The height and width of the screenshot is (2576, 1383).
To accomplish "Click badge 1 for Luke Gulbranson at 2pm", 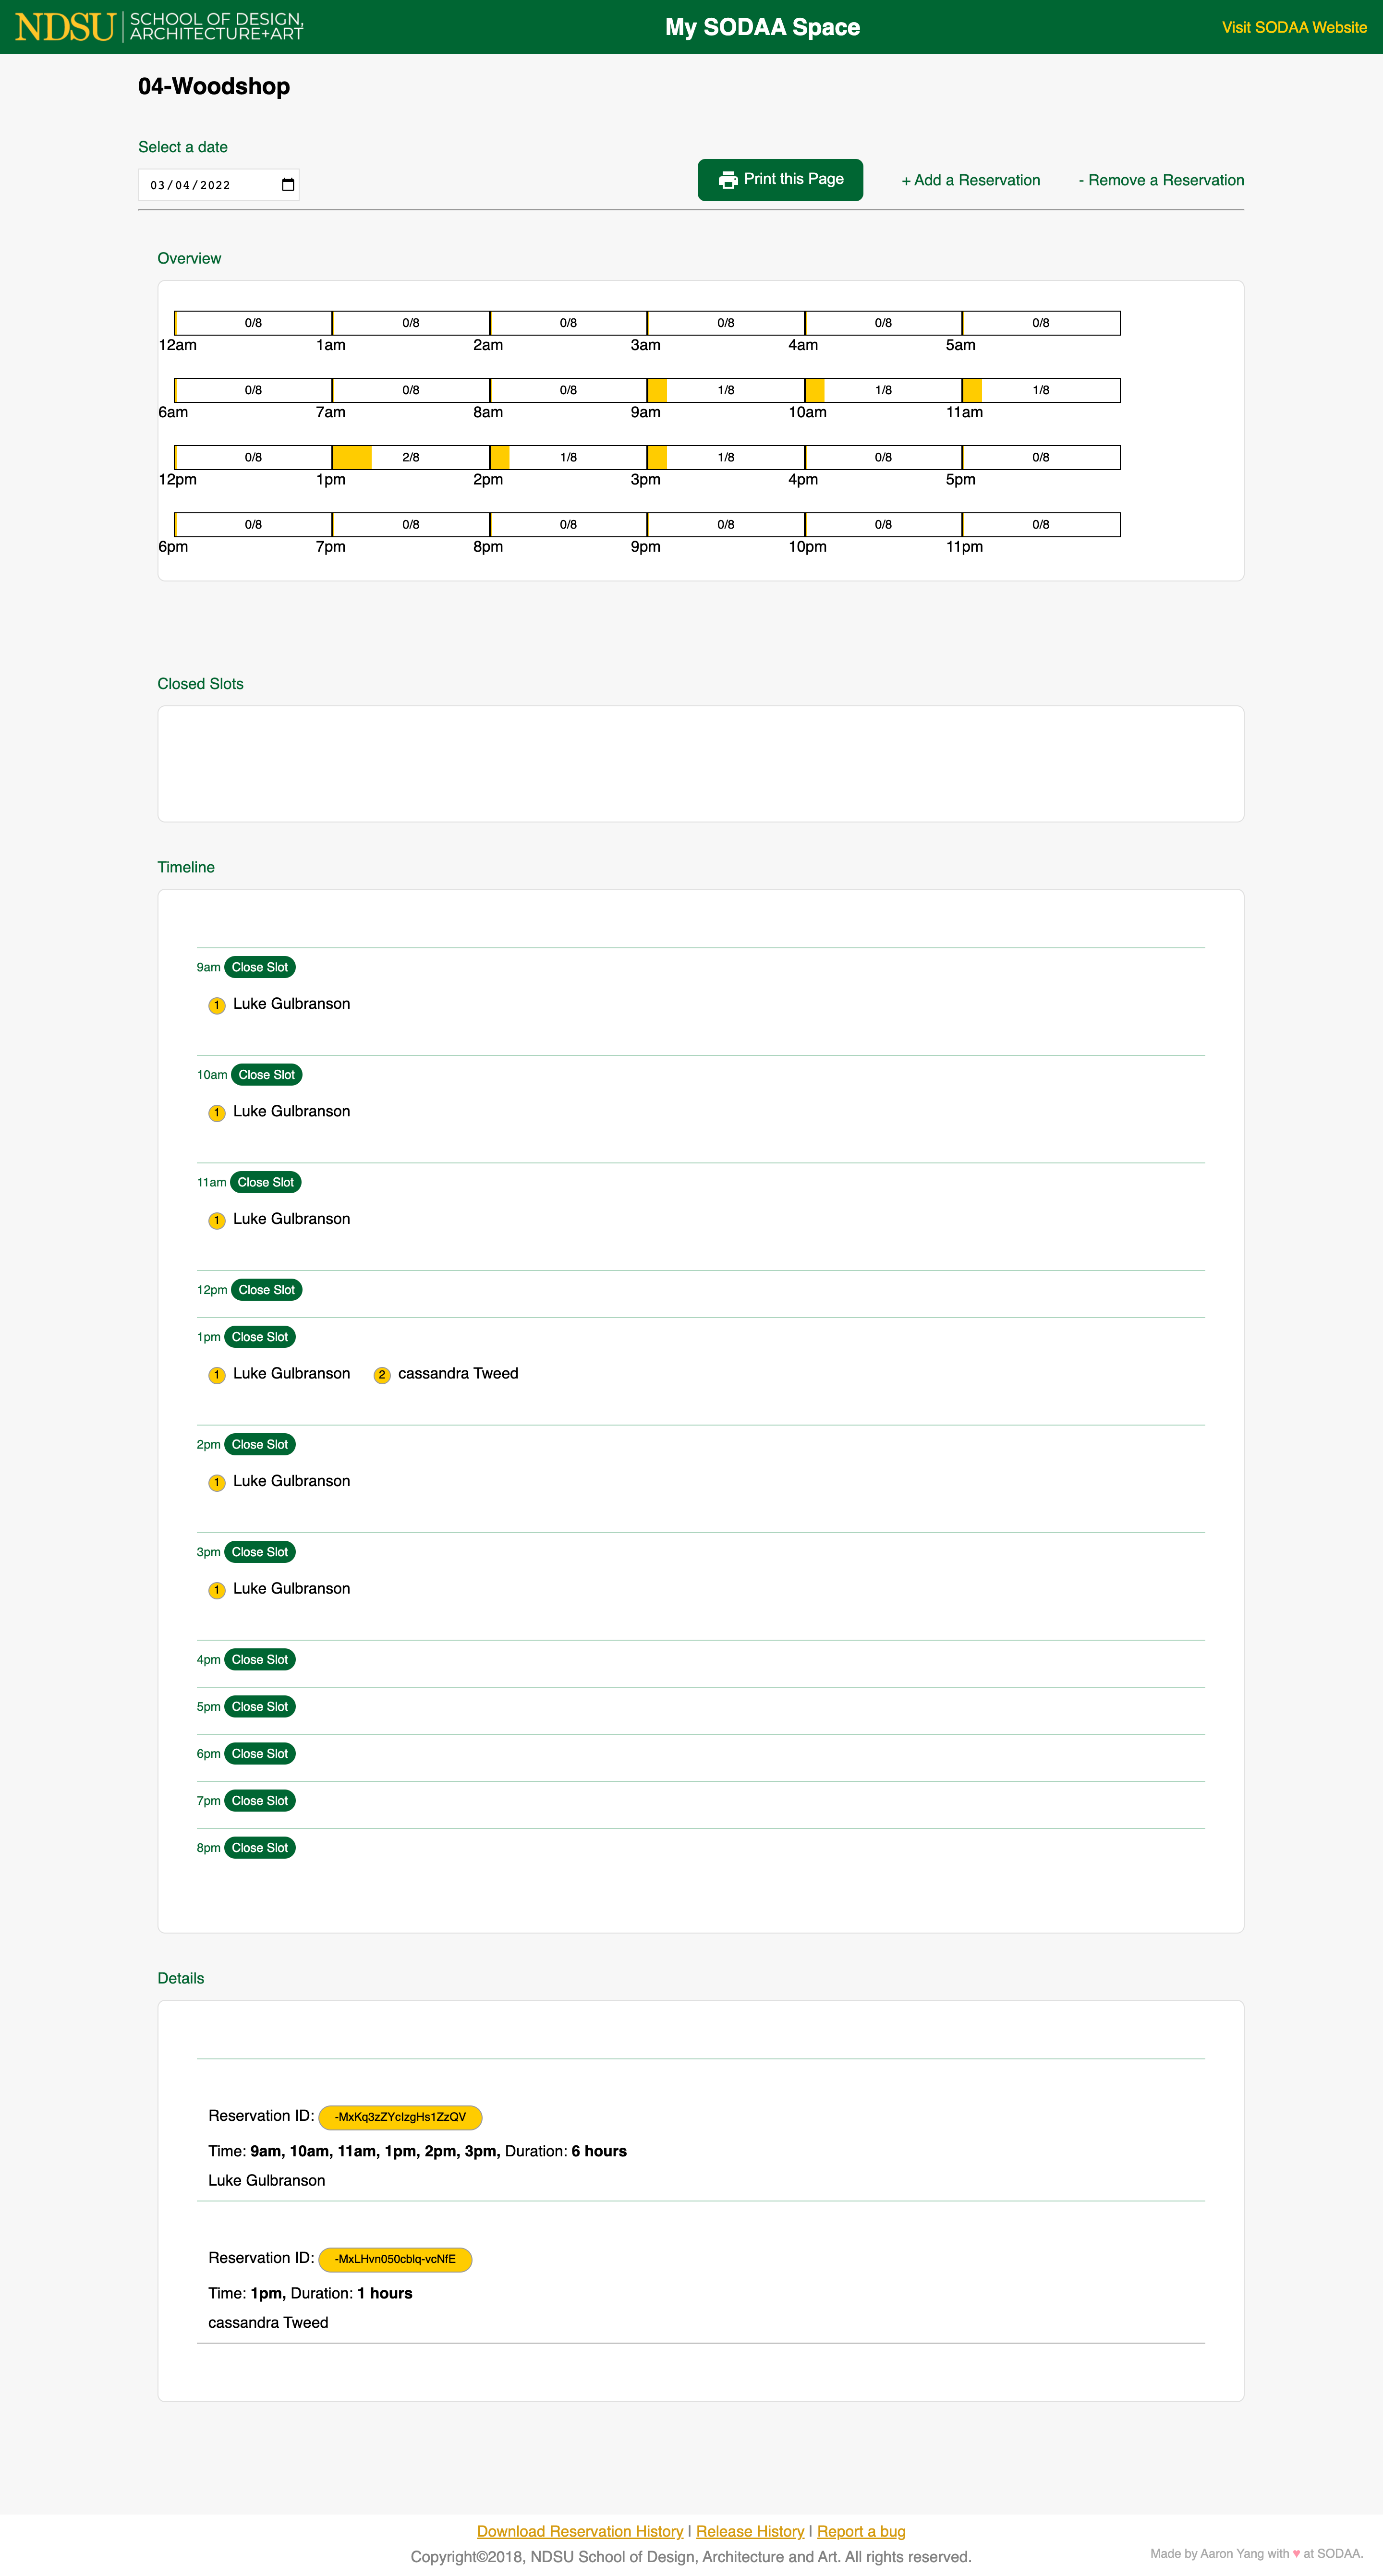I will (x=217, y=1482).
